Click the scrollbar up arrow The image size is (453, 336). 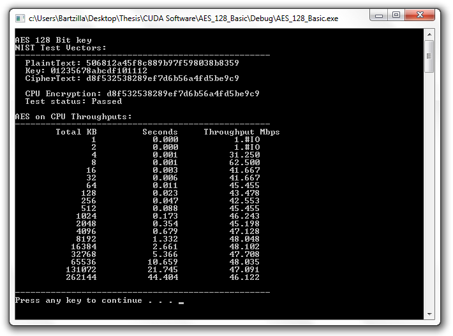tap(429, 34)
